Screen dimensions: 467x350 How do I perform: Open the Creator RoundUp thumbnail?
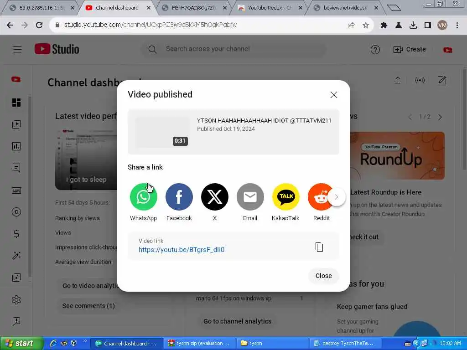tap(397, 156)
